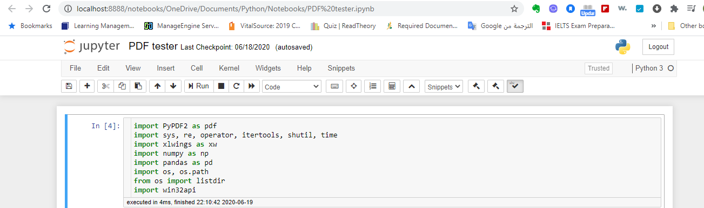Open the Google Translate bookmark
This screenshot has width=704, height=208.
500,25
